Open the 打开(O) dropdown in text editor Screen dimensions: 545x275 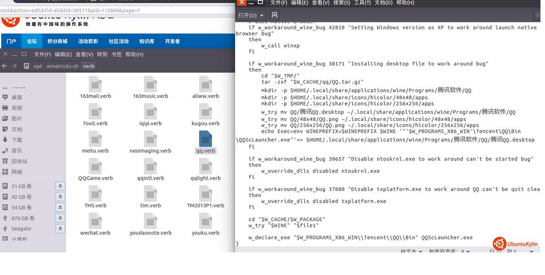pos(251,15)
